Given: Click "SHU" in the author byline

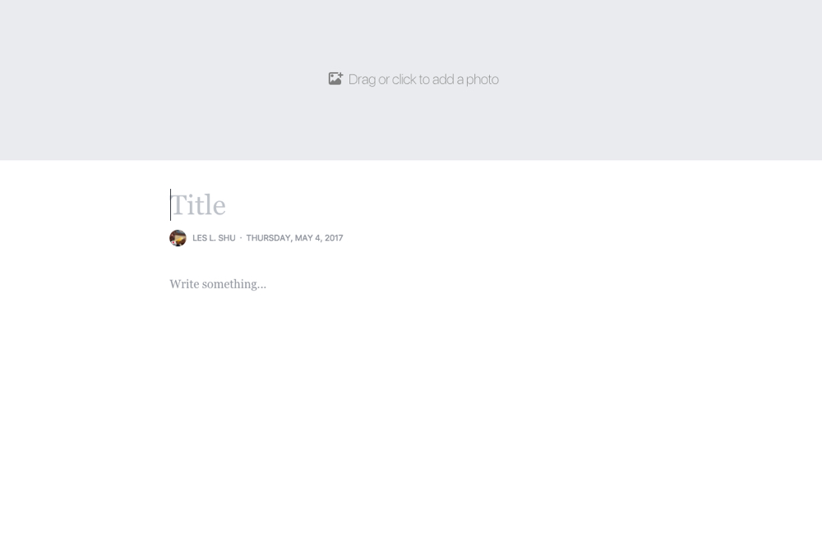Looking at the screenshot, I should 227,238.
